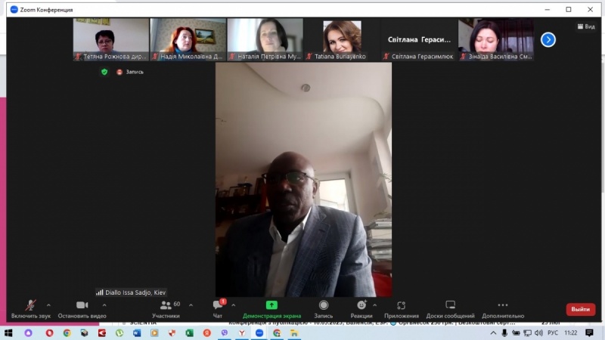Image resolution: width=605 pixels, height=340 pixels.
Task: Open the Windows Start menu
Action: [x=8, y=332]
